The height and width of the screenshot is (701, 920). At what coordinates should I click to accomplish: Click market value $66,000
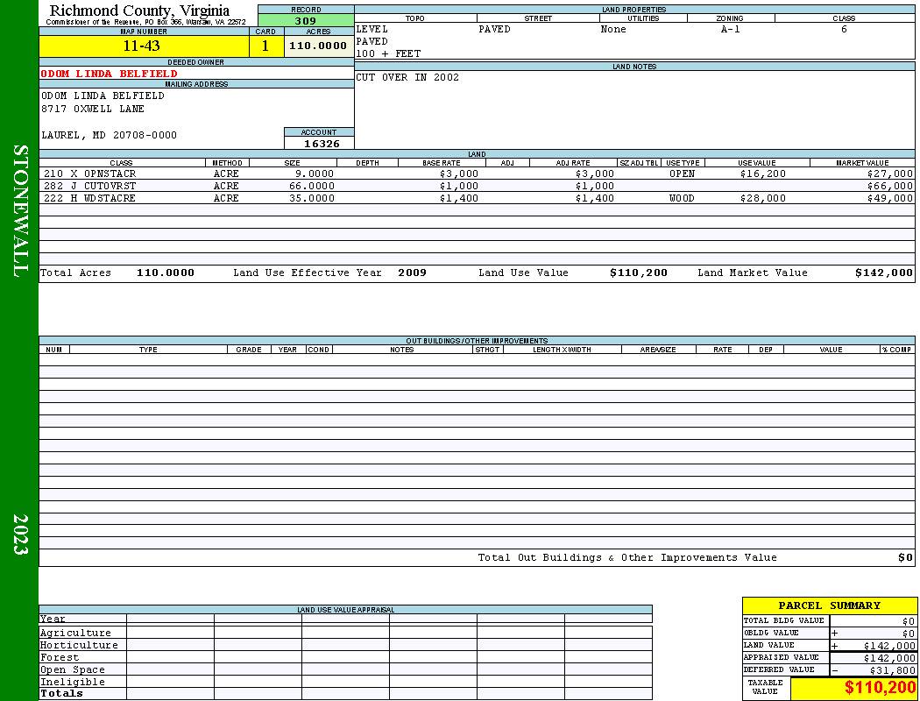(890, 186)
